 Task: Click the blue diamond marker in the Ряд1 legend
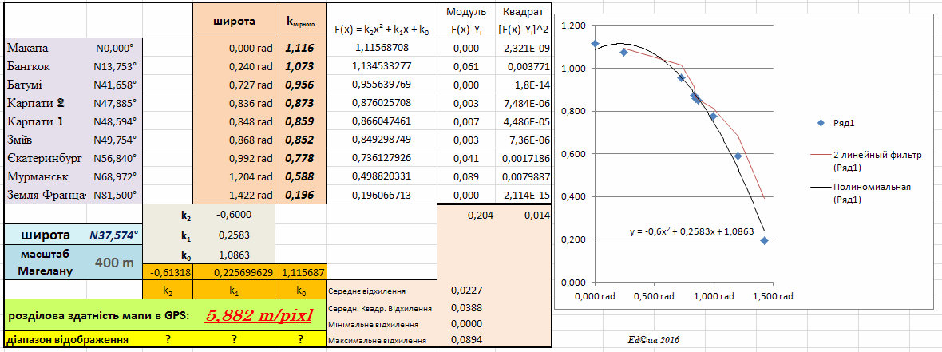(x=820, y=123)
